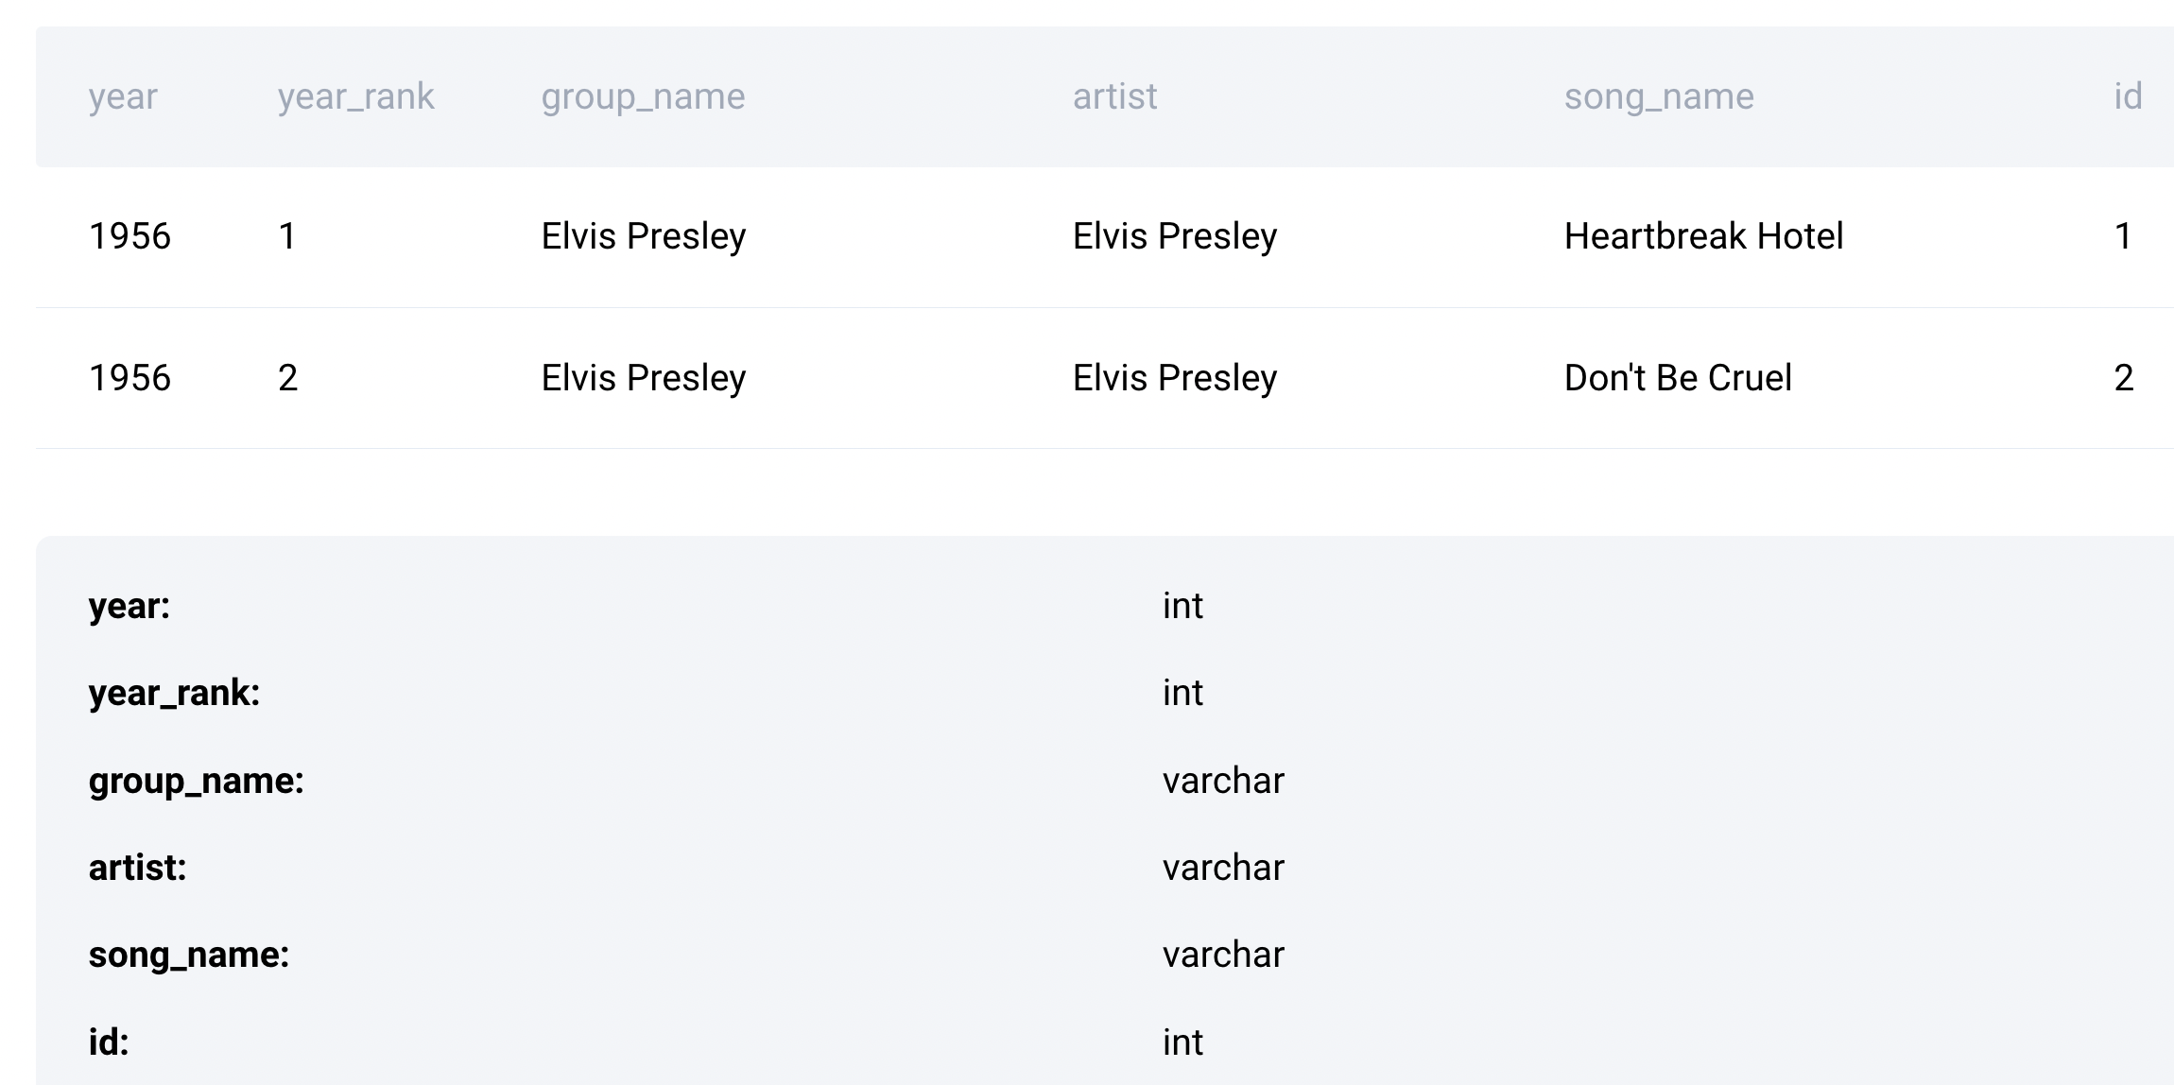The height and width of the screenshot is (1085, 2174).
Task: Click 1956 in the Don't Be Cruel row
Action: pyautogui.click(x=129, y=378)
